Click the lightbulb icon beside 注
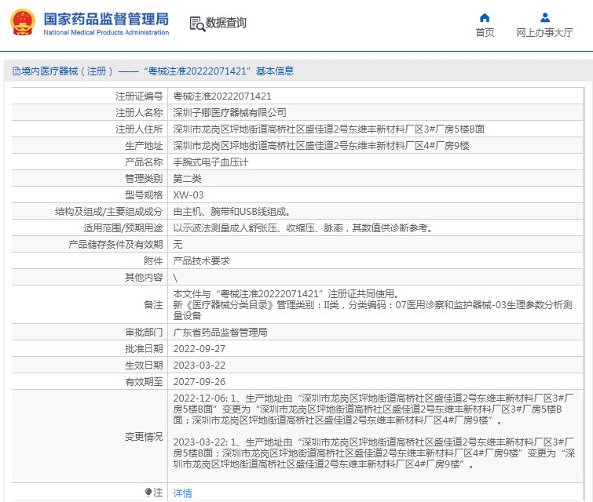The height and width of the screenshot is (502, 593). point(148,492)
